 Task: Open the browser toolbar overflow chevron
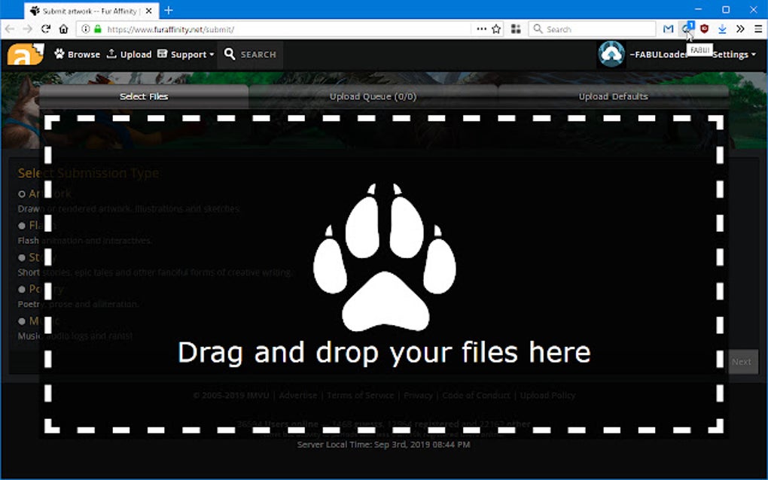(x=739, y=29)
